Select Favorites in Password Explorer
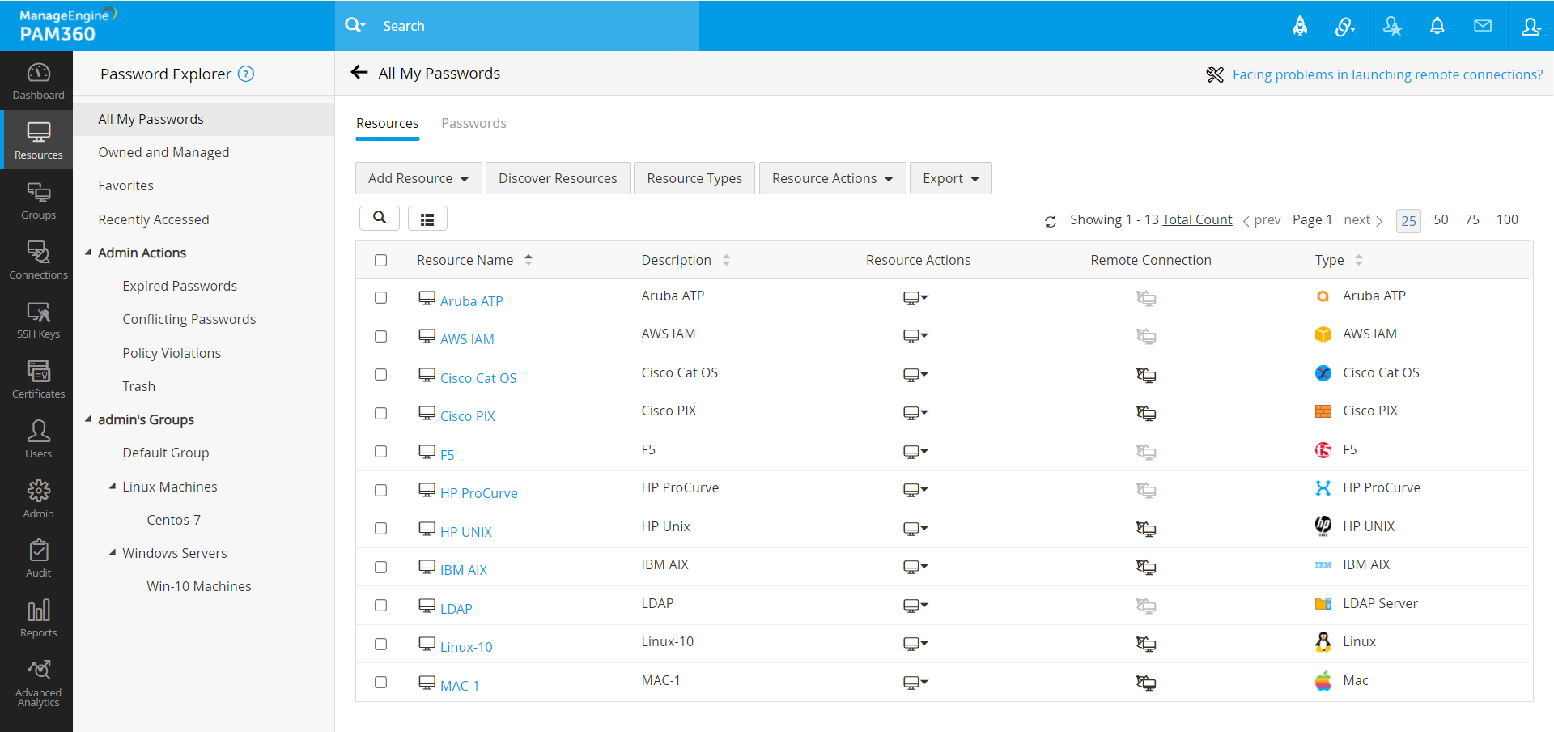1554x732 pixels. (125, 185)
